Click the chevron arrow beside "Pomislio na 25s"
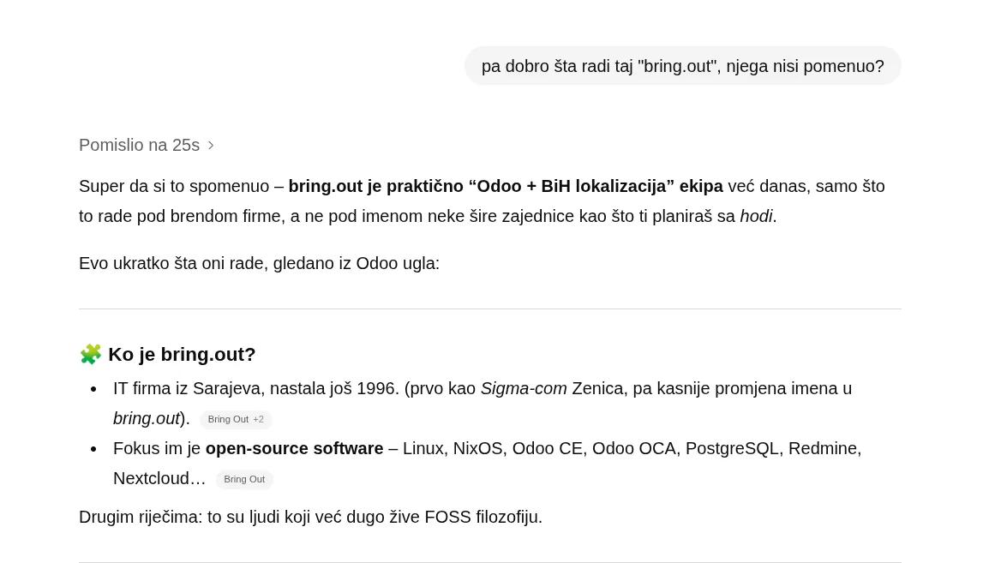Viewport: 983px width, 563px height. [x=211, y=146]
